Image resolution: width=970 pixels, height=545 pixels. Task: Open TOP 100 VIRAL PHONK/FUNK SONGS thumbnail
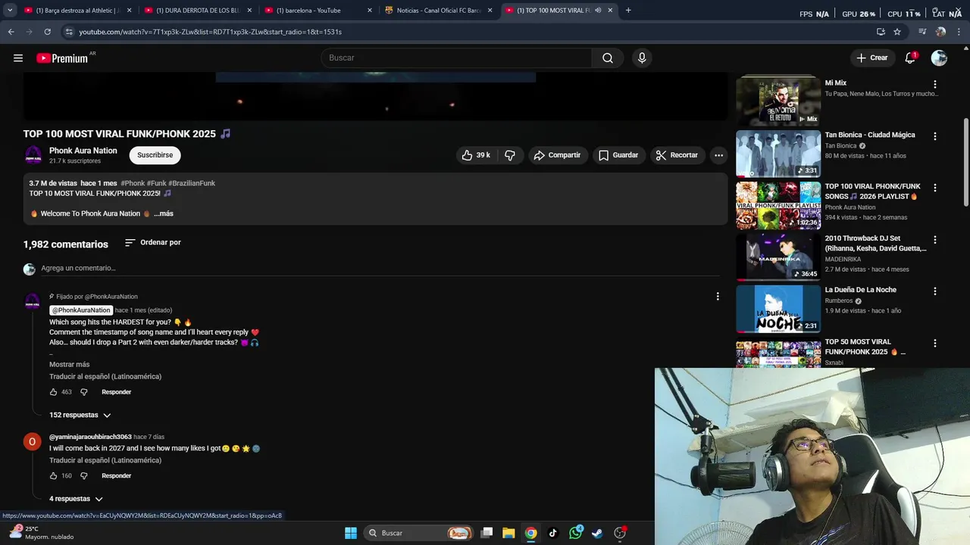(x=778, y=205)
